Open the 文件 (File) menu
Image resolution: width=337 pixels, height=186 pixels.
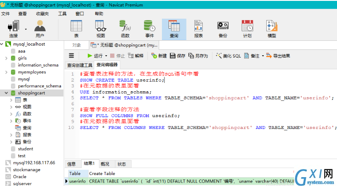[x=5, y=14]
